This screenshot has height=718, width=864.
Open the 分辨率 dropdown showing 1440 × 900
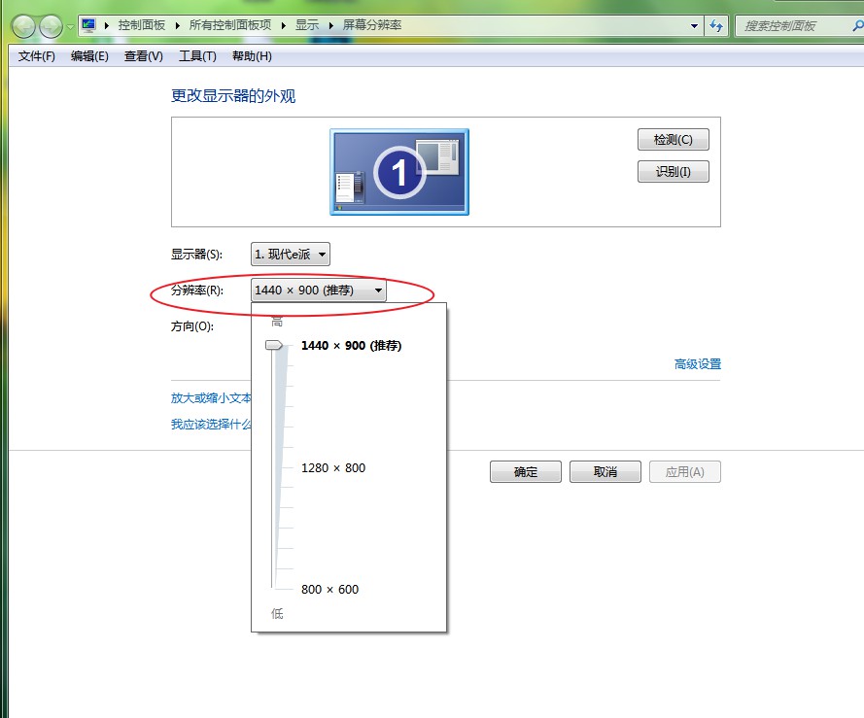(x=319, y=290)
